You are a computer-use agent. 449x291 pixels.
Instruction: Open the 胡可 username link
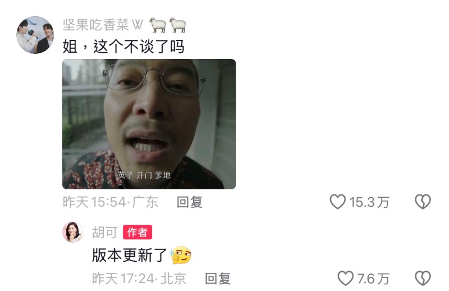click(x=105, y=232)
